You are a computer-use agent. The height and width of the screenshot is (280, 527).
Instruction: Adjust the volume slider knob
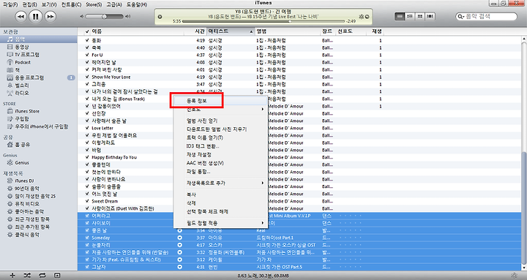tap(105, 17)
